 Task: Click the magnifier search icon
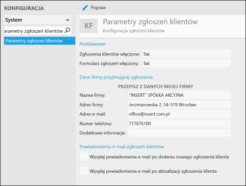point(68,30)
